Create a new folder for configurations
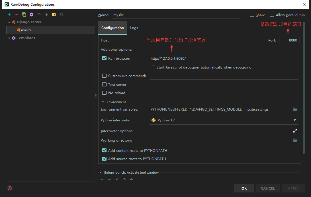Viewport: 311px width, 197px height. pos(54,14)
